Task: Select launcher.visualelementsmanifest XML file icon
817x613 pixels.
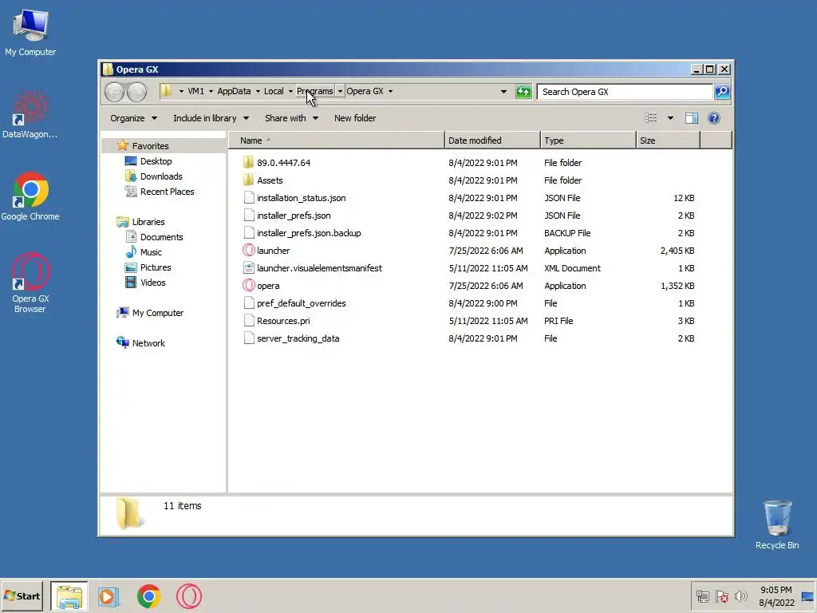Action: click(x=249, y=268)
